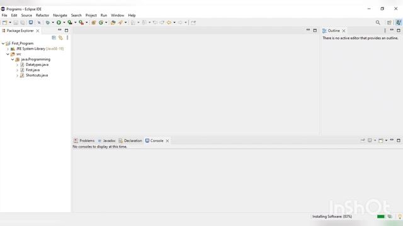Select Datatypes.java in Package Explorer
The width and height of the screenshot is (403, 226).
pyautogui.click(x=37, y=65)
